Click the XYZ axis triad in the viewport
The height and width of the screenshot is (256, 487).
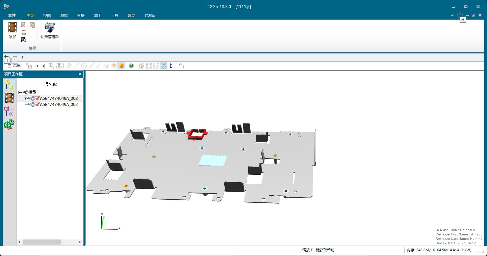click(110, 221)
